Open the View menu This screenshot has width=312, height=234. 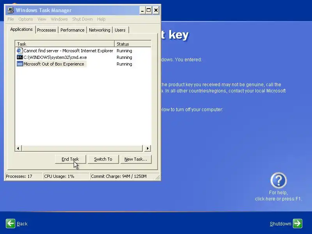point(42,19)
